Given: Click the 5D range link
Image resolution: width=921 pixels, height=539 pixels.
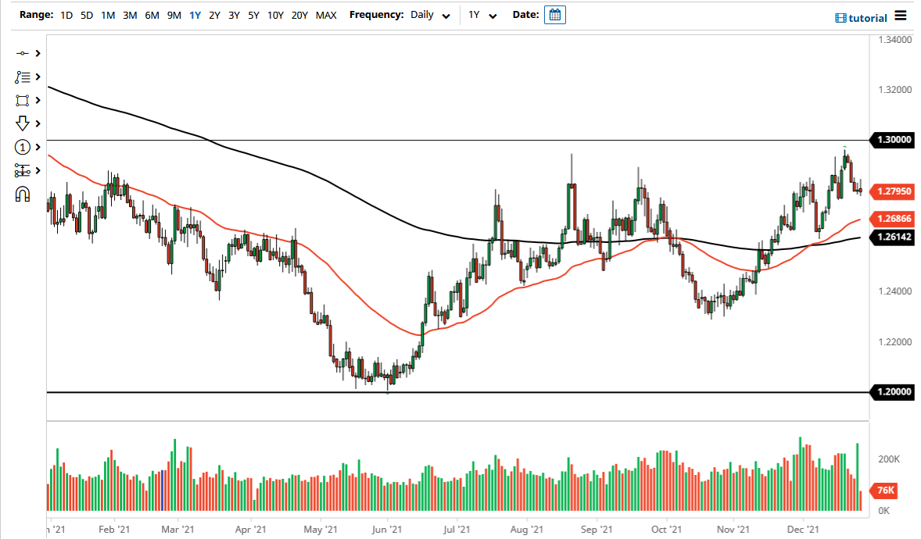Looking at the screenshot, I should click(86, 15).
